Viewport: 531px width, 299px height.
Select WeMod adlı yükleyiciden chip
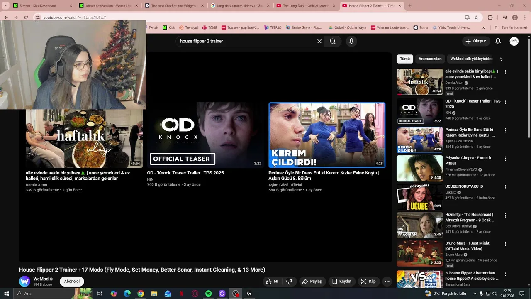[x=471, y=59]
